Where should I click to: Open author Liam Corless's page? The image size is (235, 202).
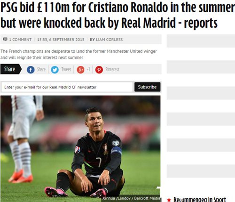tap(109, 40)
